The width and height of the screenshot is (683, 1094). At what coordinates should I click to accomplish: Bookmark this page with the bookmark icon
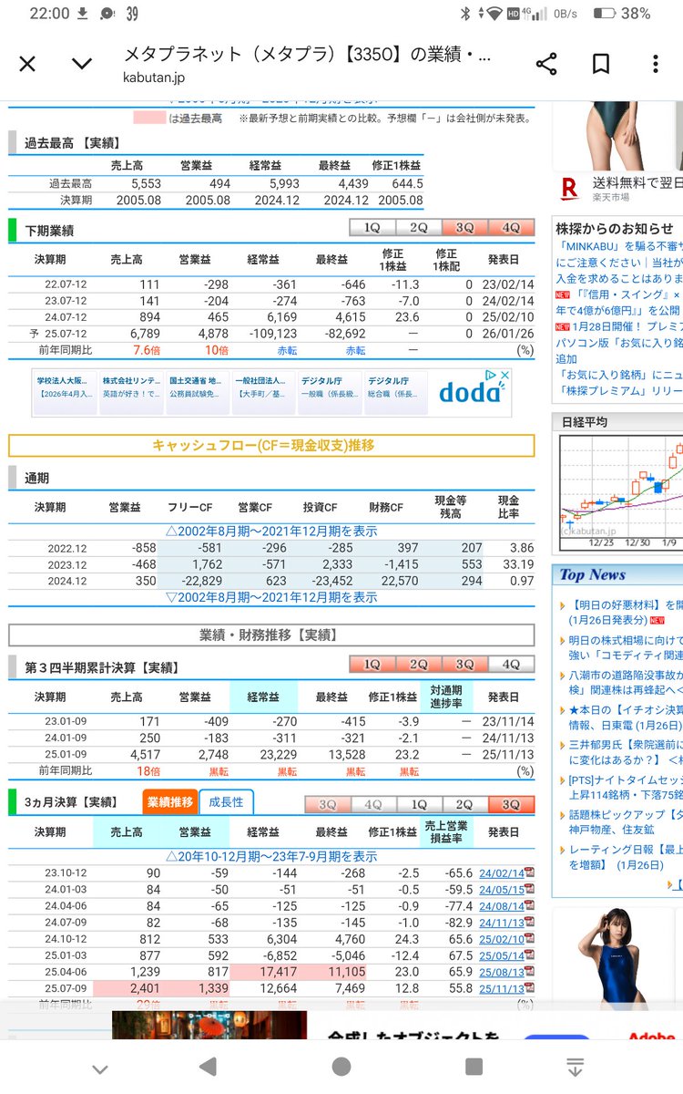coord(601,64)
